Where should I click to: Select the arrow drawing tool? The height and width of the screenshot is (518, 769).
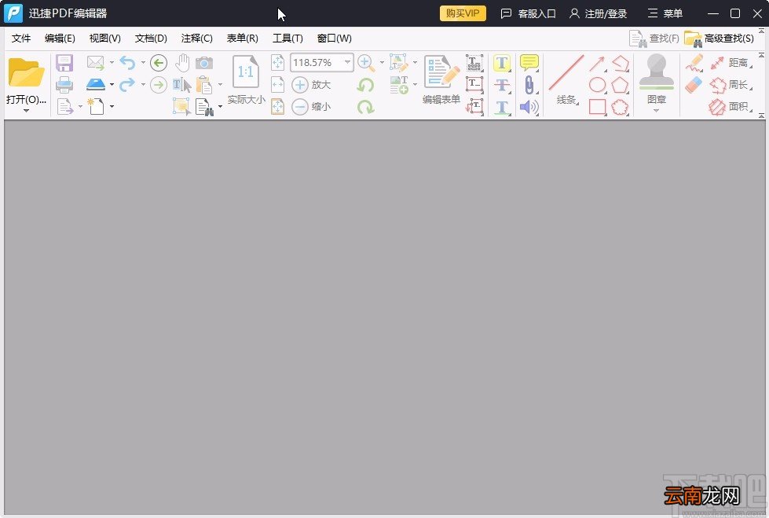(x=597, y=64)
